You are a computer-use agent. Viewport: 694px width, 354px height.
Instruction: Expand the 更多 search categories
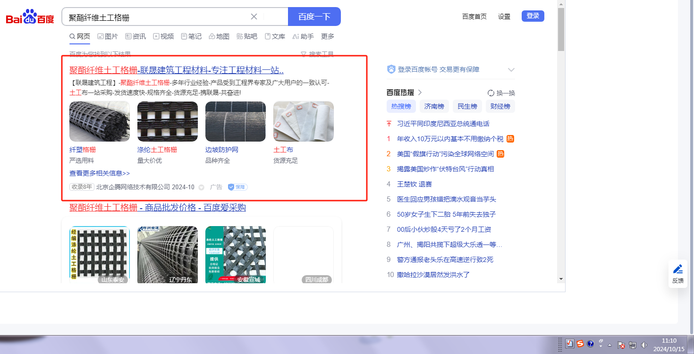pos(328,36)
